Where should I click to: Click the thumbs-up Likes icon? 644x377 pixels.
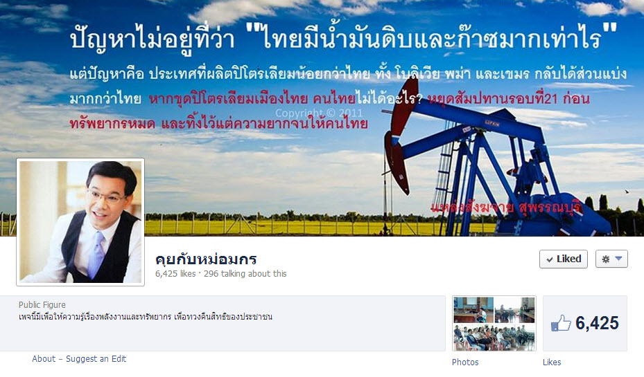[561, 323]
